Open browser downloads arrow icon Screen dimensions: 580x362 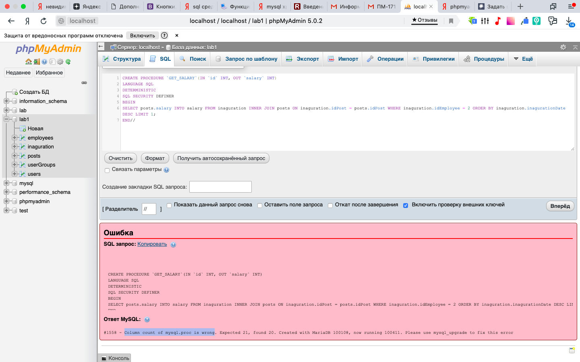(569, 21)
